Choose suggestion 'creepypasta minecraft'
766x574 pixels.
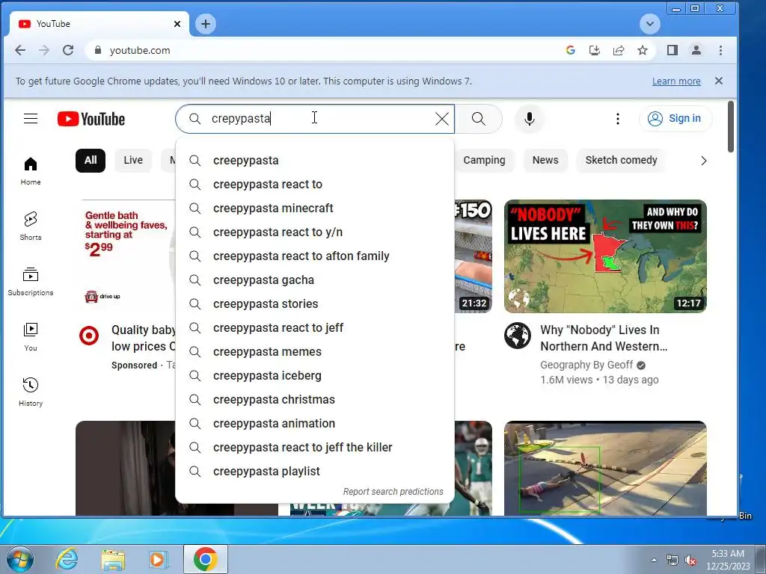click(315, 209)
